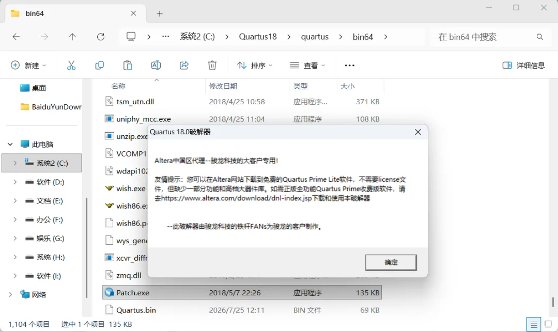This screenshot has width=558, height=332.
Task: Click the Share icon
Action: [184, 66]
